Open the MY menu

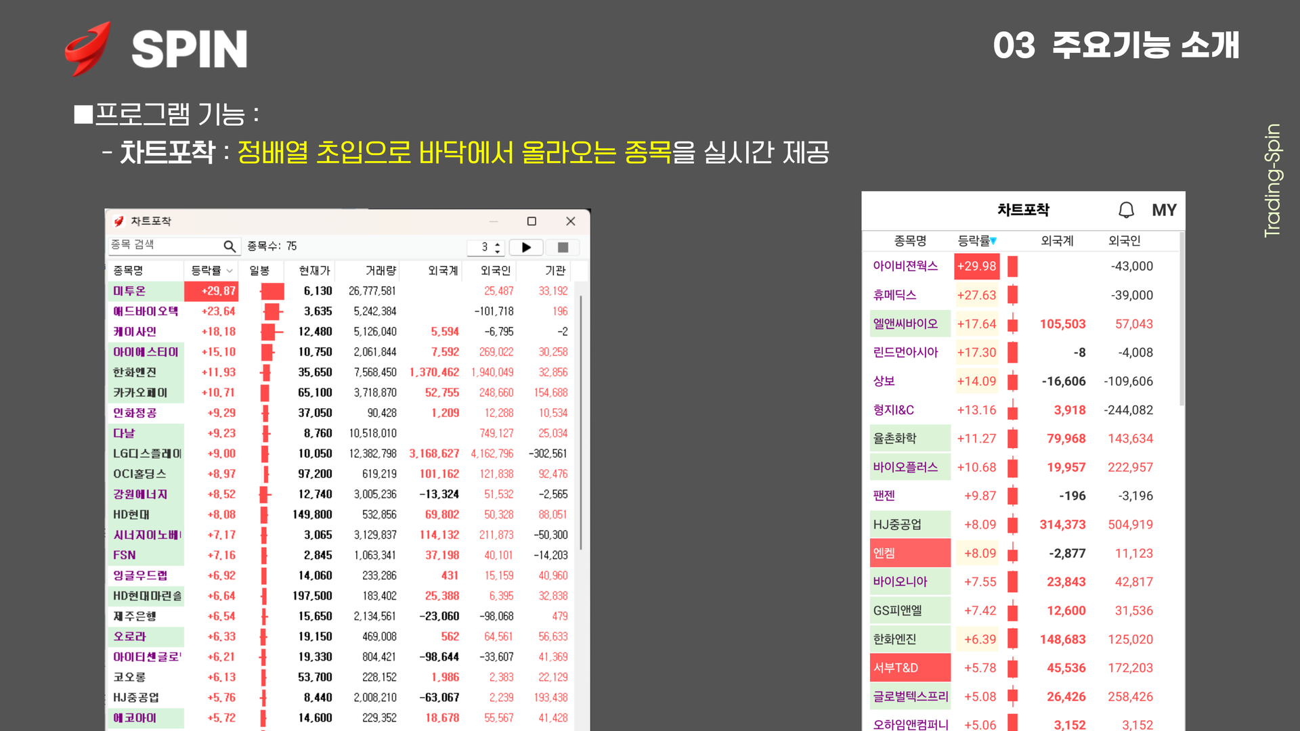[x=1164, y=210]
